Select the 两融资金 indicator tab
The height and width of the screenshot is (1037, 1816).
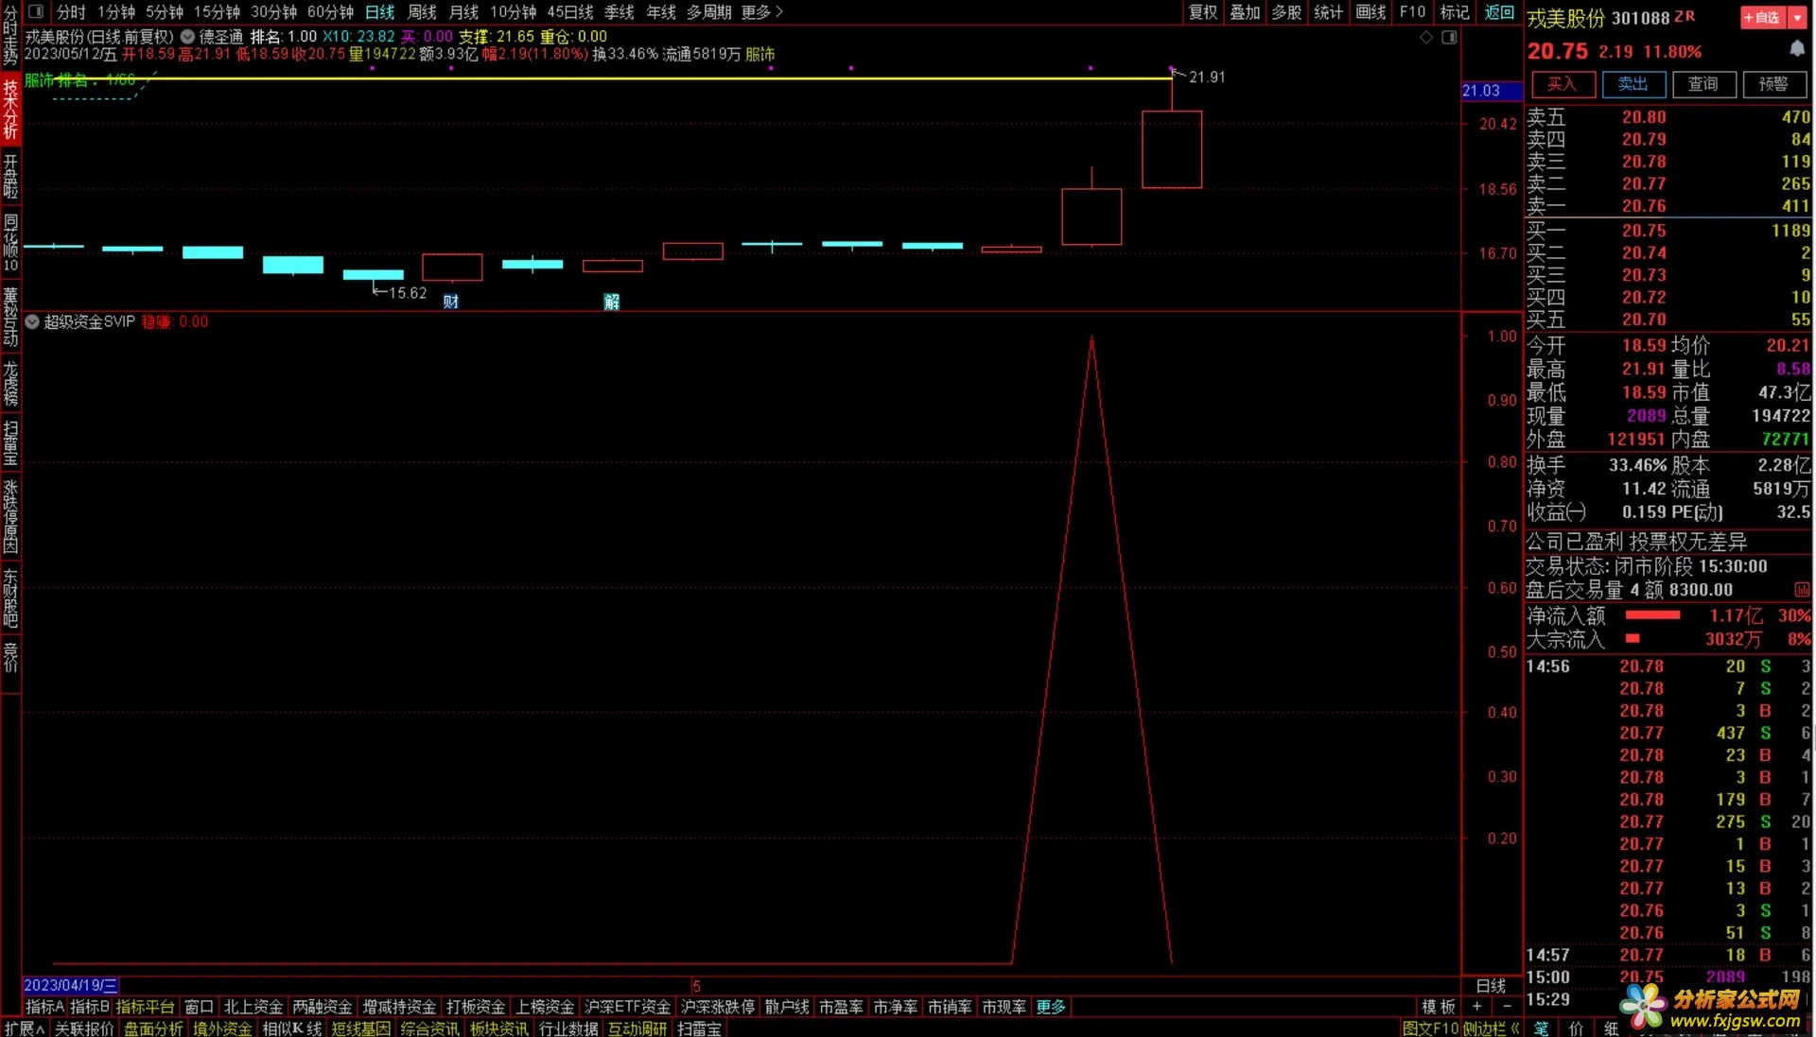(322, 1007)
